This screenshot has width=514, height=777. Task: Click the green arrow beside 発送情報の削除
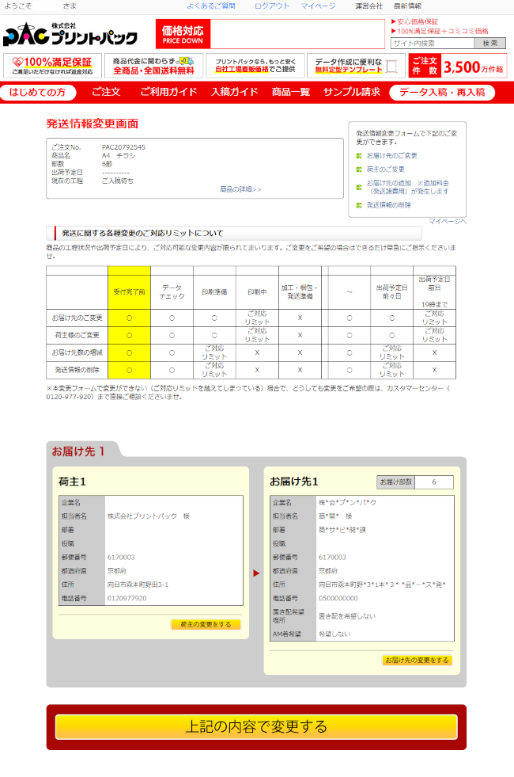pyautogui.click(x=359, y=205)
